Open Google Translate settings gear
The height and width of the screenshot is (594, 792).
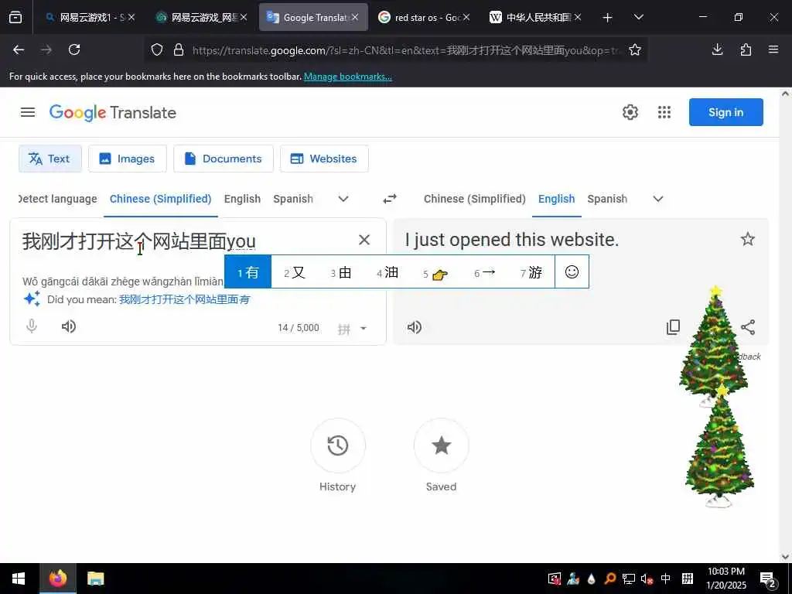pos(630,112)
